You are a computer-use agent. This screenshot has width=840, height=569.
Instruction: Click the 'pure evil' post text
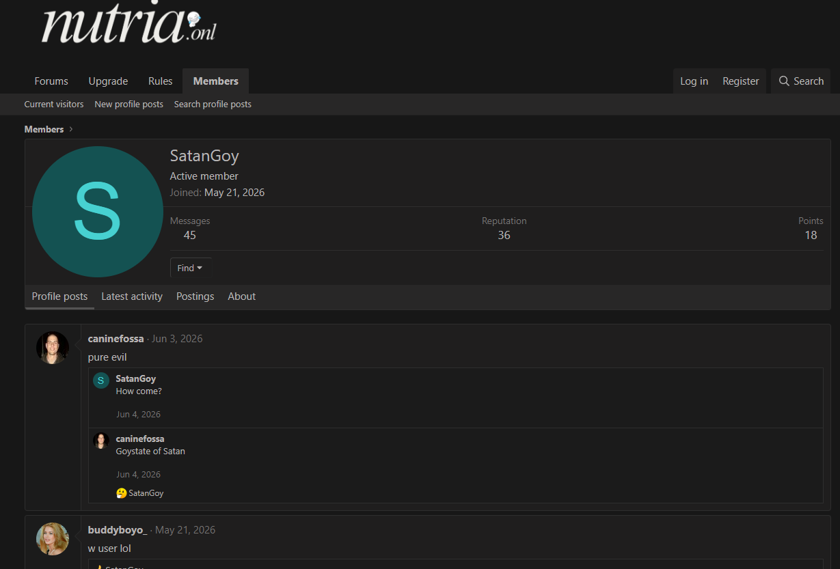click(107, 357)
